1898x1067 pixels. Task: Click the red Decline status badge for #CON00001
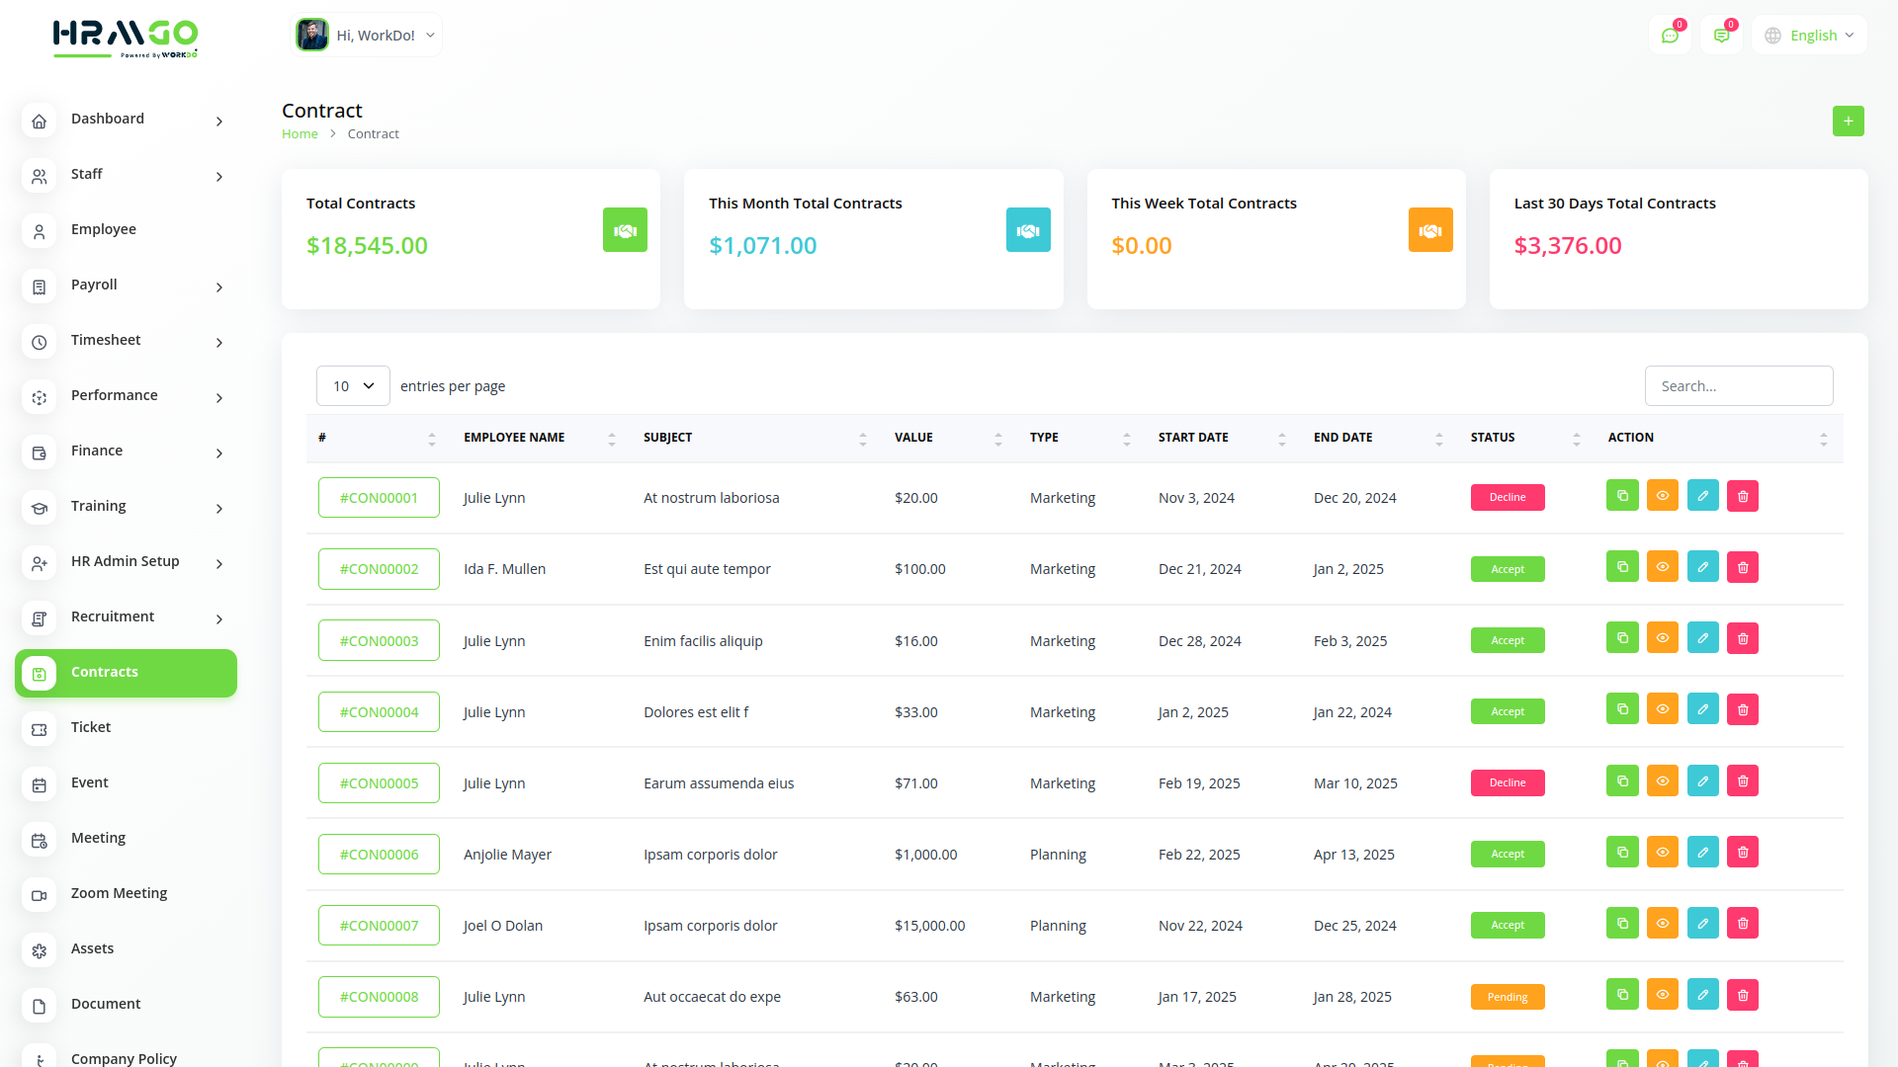(x=1507, y=497)
